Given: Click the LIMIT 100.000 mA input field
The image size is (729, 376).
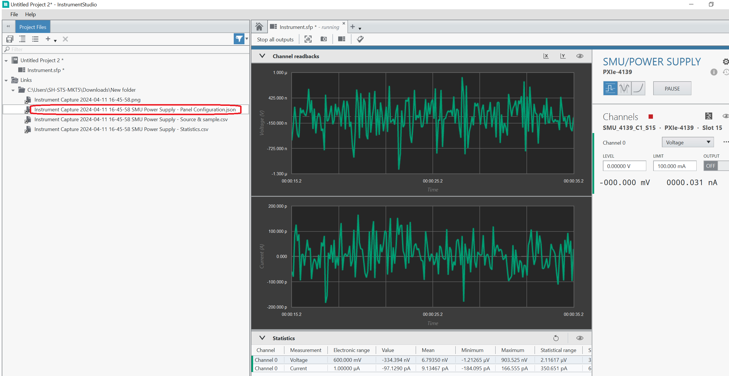Looking at the screenshot, I should click(x=675, y=166).
